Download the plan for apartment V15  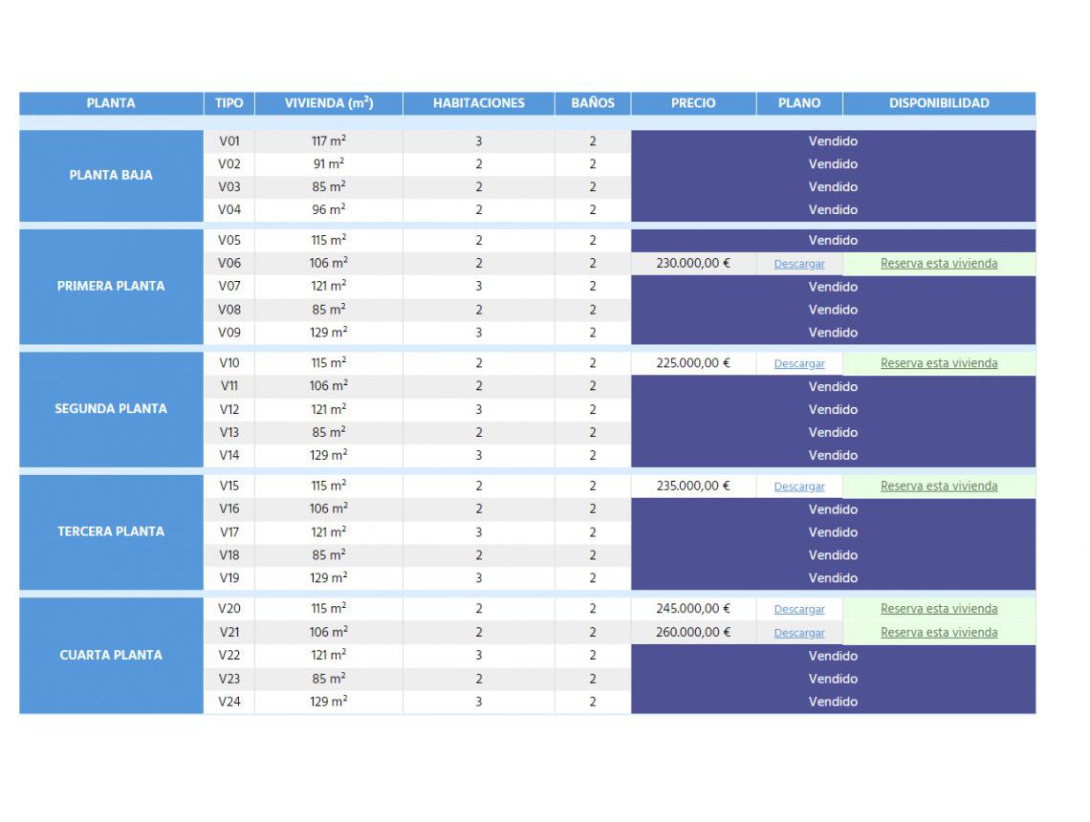pos(799,487)
